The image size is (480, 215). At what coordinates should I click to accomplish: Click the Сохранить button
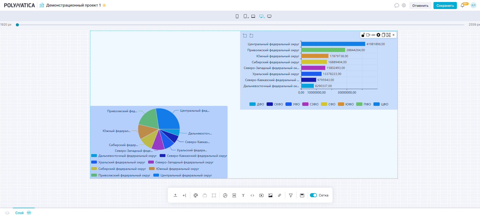(445, 6)
